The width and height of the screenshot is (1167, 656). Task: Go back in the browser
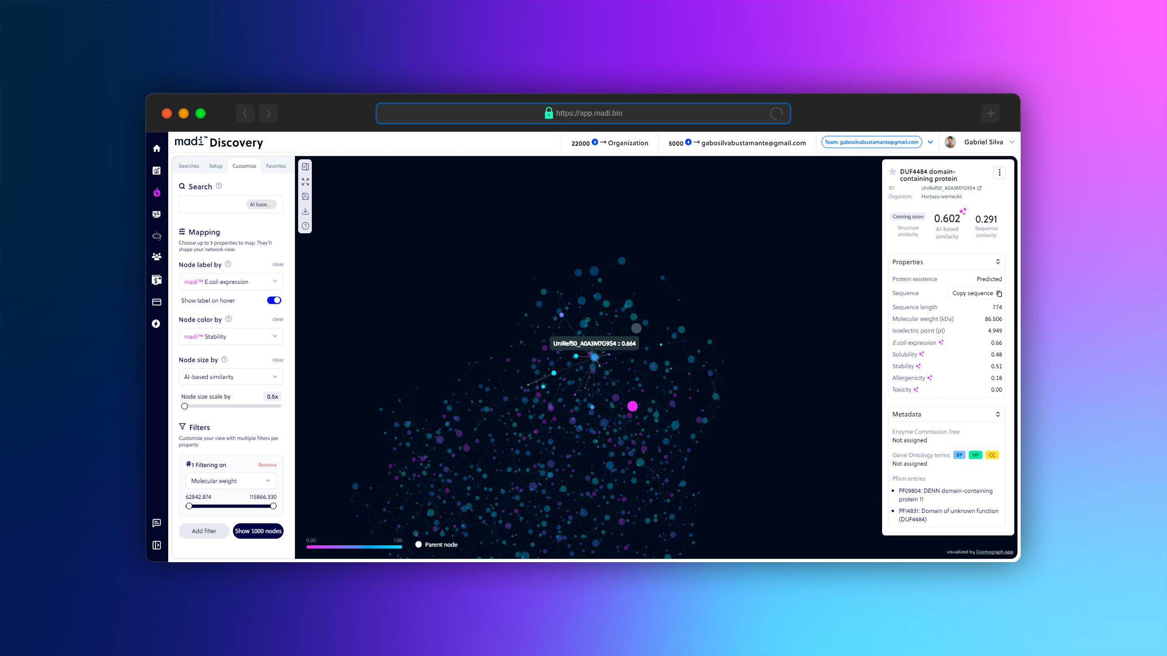point(245,113)
